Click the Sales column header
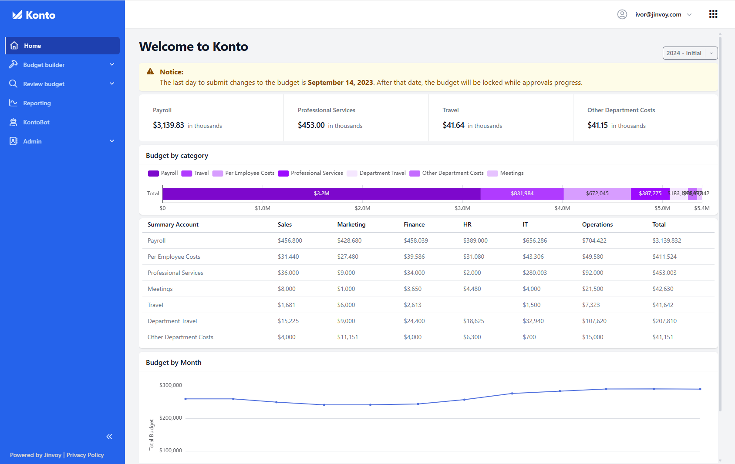 pos(285,224)
